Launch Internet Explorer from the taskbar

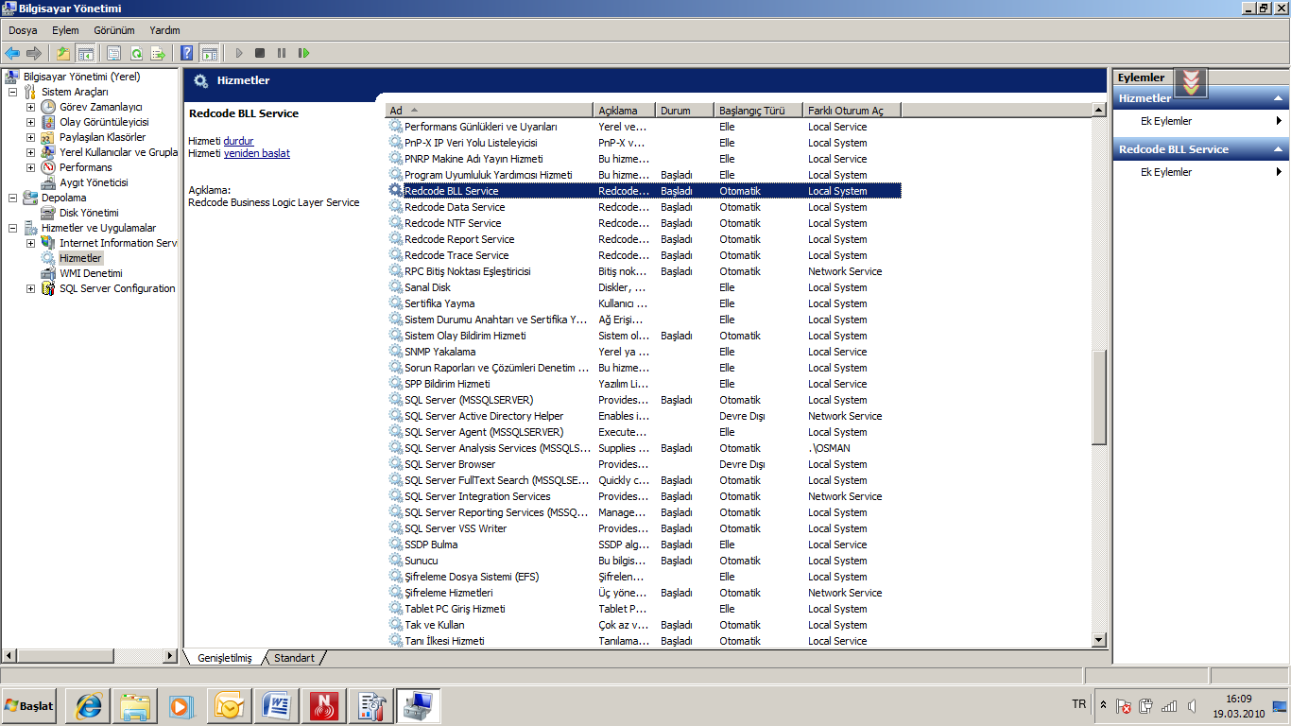tap(90, 706)
